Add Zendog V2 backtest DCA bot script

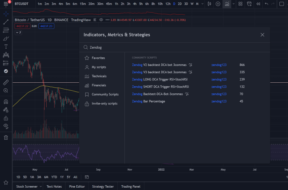coord(159,65)
